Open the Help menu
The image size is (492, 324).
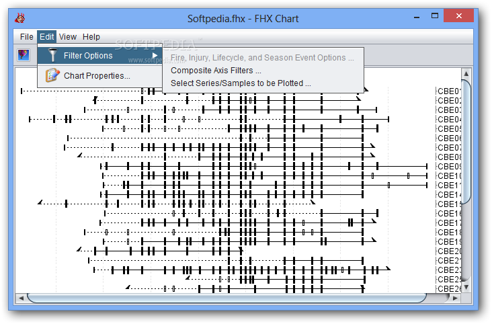tap(91, 37)
